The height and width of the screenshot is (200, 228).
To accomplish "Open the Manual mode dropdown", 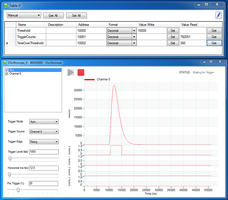I will 24,15.
